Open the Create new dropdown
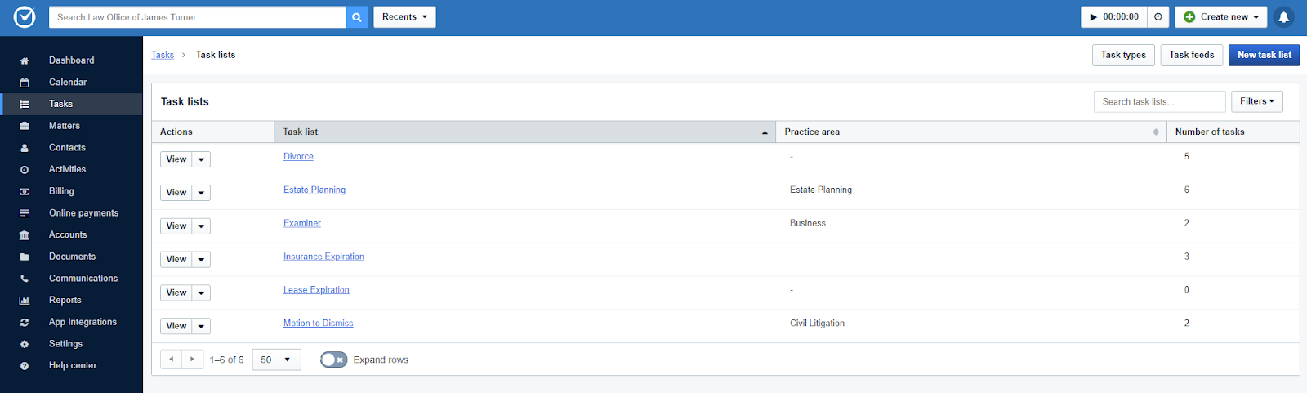 (1221, 17)
